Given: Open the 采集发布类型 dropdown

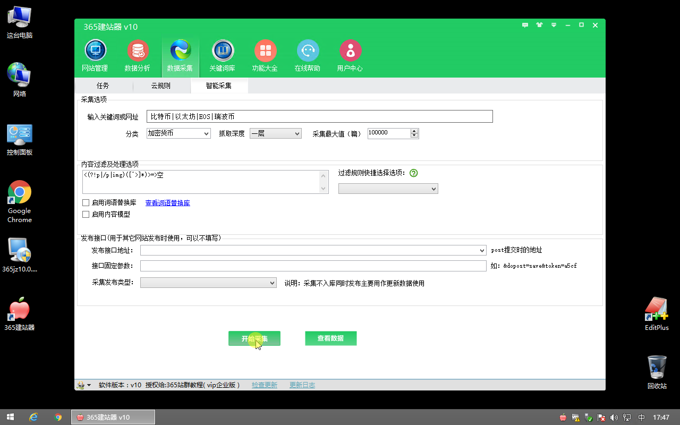Looking at the screenshot, I should 208,283.
